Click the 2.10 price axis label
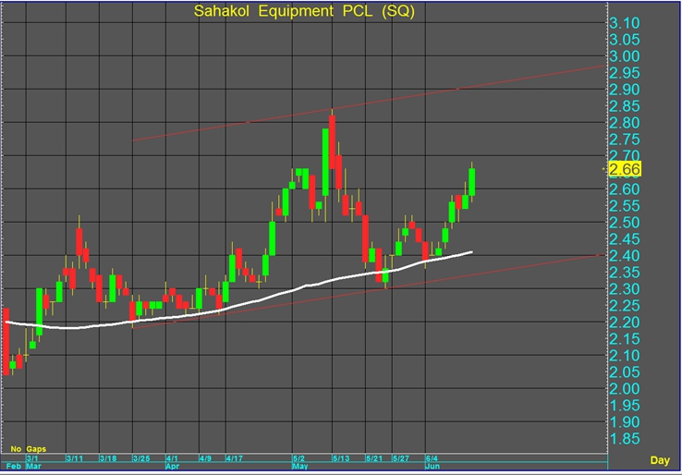The width and height of the screenshot is (682, 475). [625, 356]
